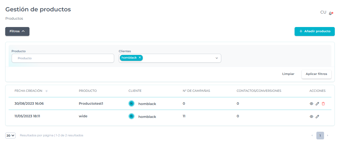This screenshot has height=144, width=340.
Task: Delete the Productotest1 product
Action: pos(323,104)
